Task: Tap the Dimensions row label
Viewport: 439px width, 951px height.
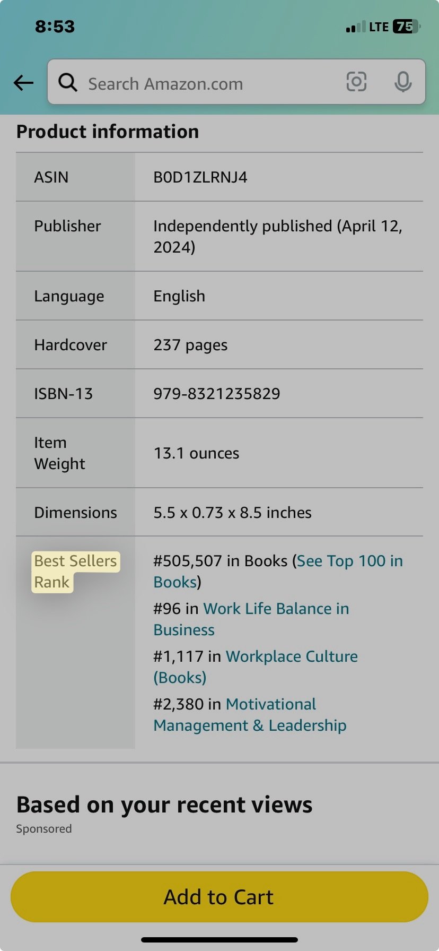Action: [x=76, y=513]
